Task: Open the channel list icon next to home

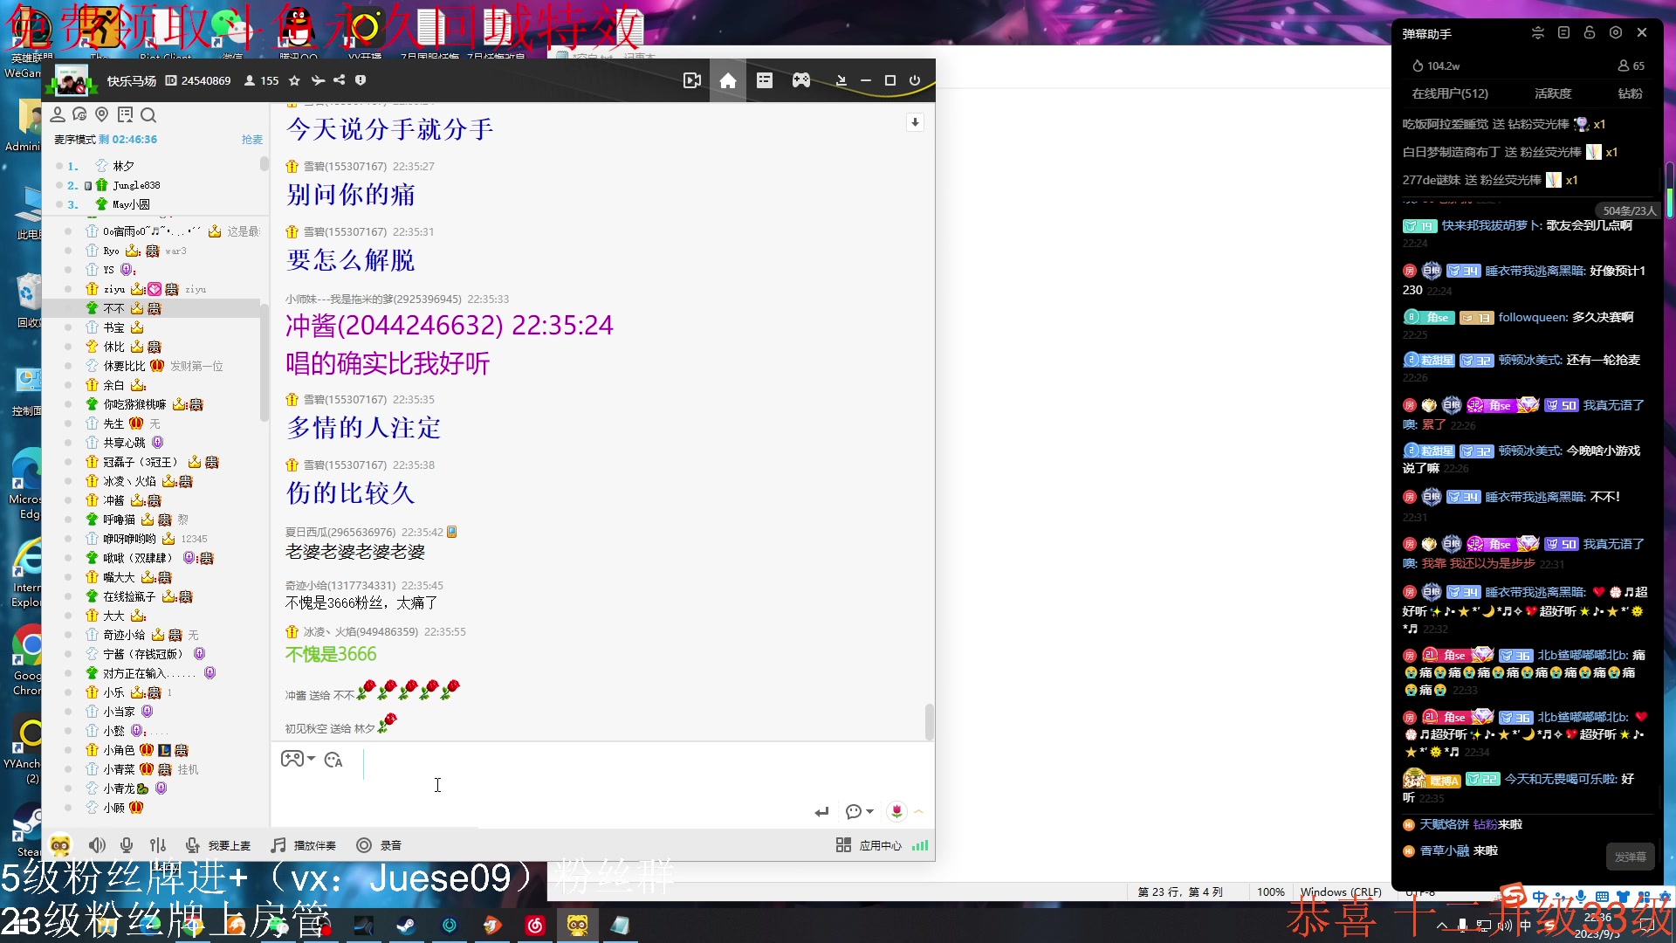Action: tap(765, 80)
